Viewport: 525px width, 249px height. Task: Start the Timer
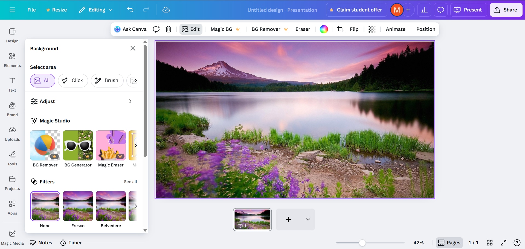pyautogui.click(x=71, y=243)
